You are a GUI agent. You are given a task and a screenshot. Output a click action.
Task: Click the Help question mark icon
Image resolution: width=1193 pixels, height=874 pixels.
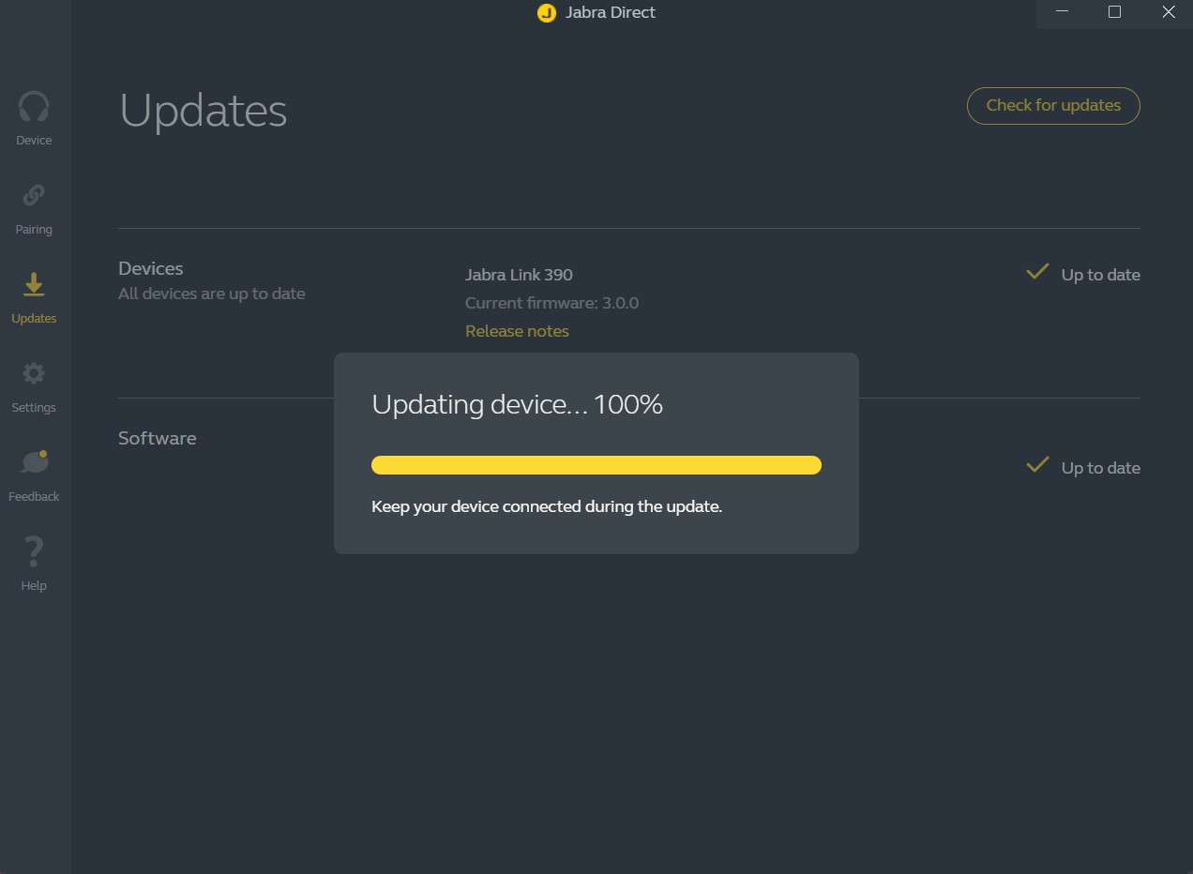tap(34, 551)
